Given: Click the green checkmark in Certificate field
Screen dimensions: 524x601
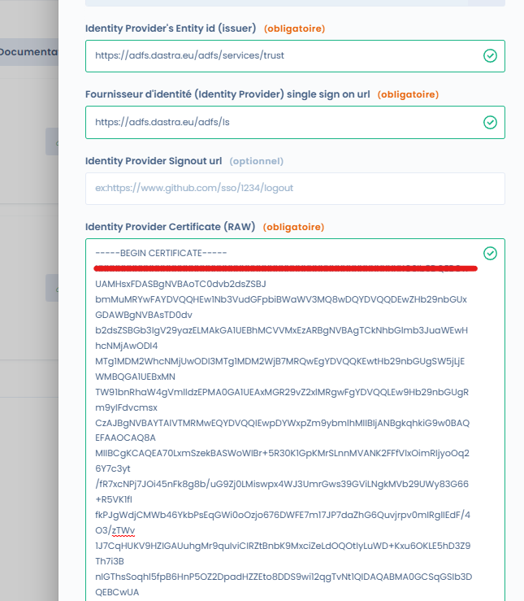Looking at the screenshot, I should (x=490, y=254).
